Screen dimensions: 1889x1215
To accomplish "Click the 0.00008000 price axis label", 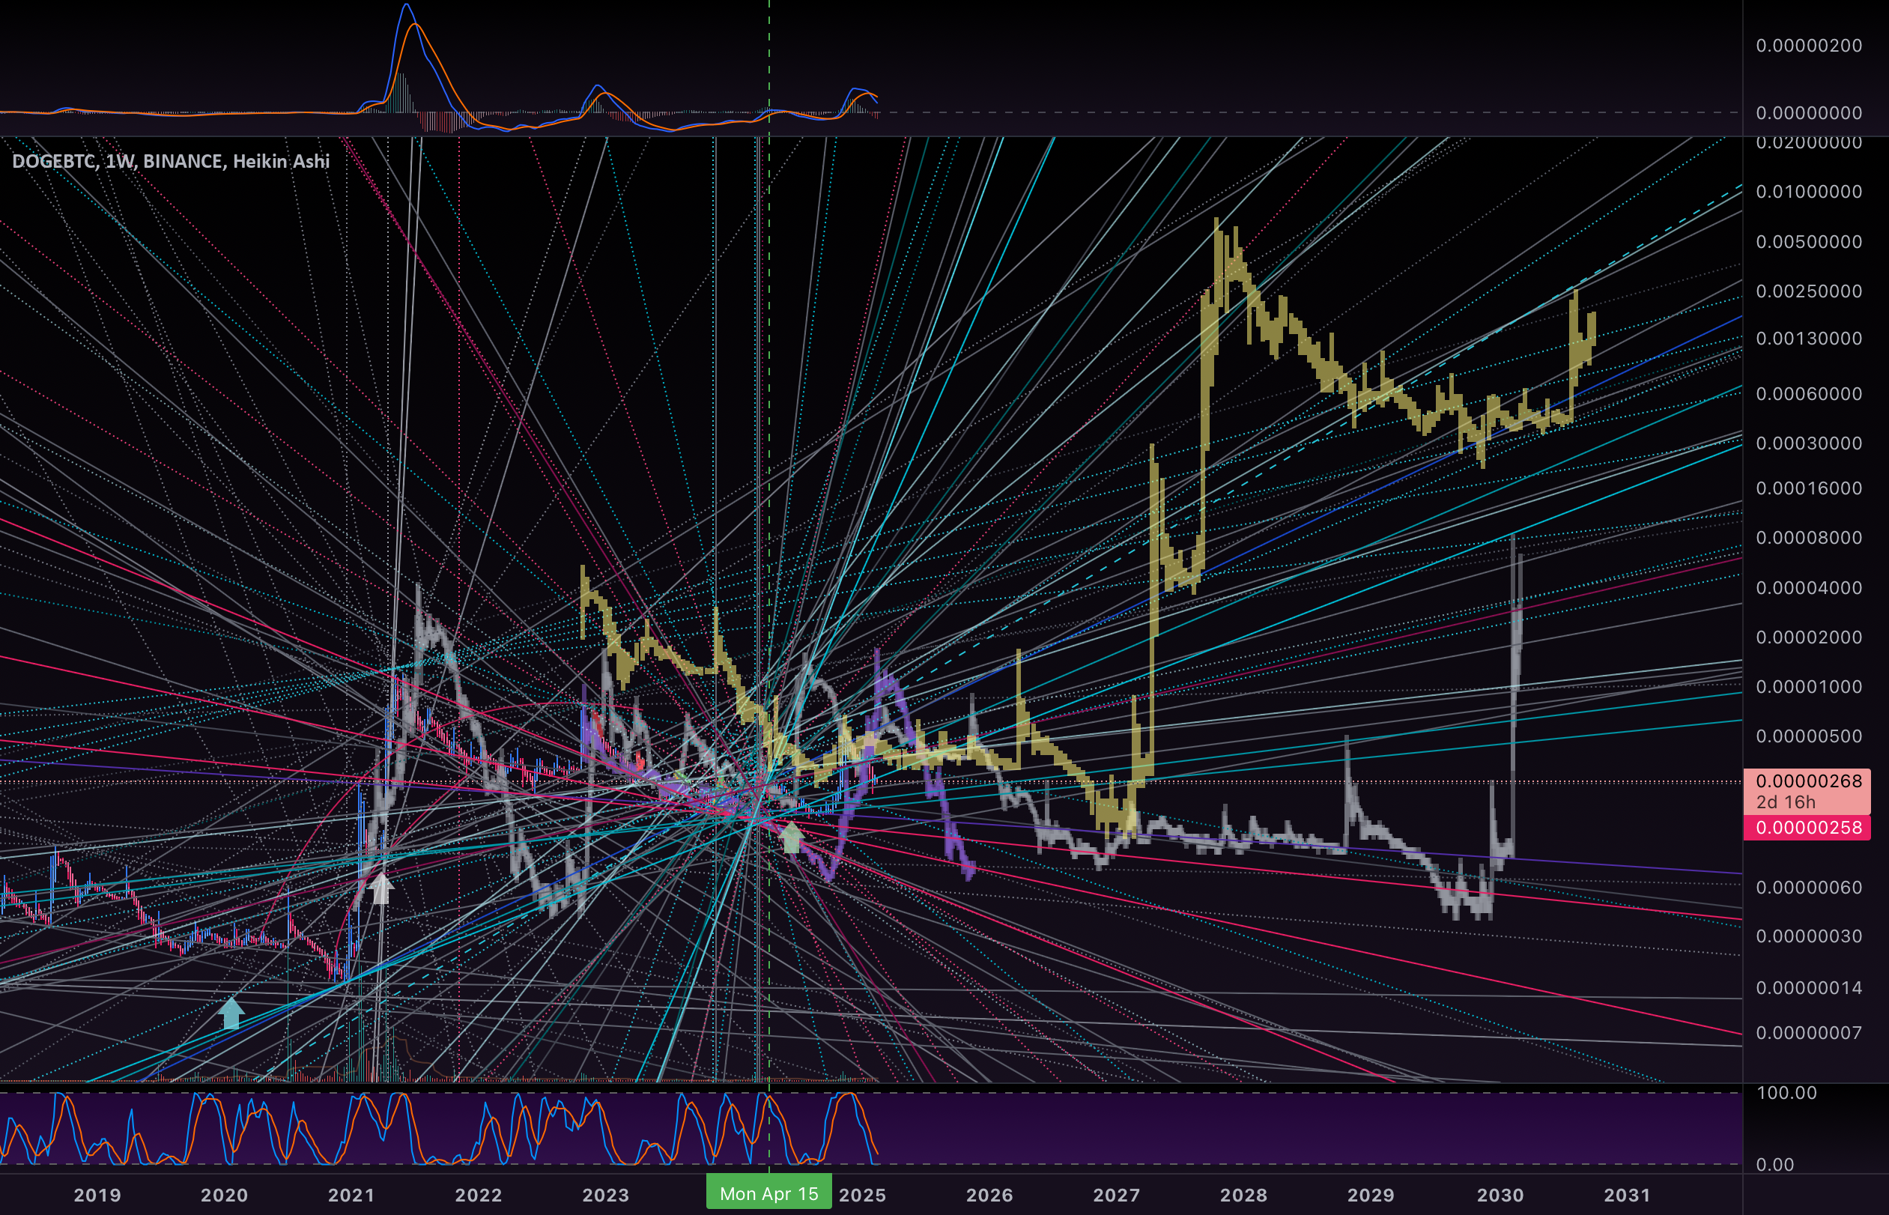I will pos(1809,537).
